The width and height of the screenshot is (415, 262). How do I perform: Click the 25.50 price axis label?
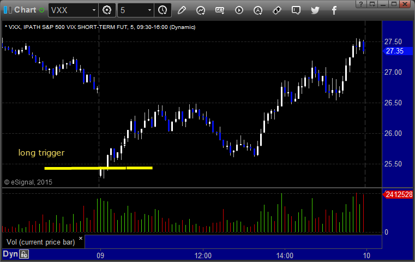(x=393, y=164)
